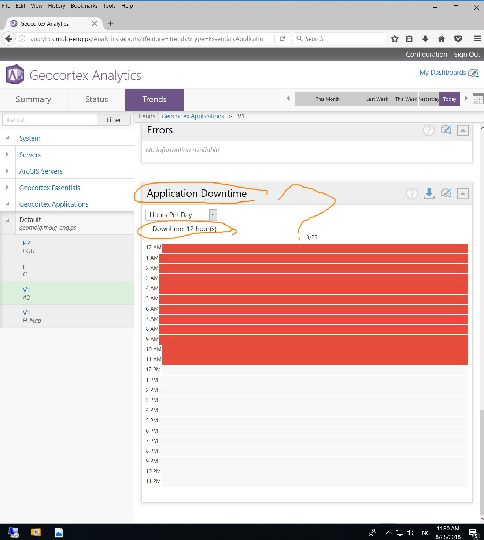Open the Configuration link

coord(426,54)
